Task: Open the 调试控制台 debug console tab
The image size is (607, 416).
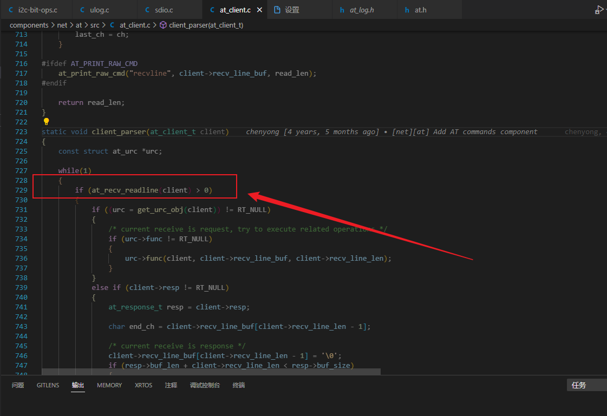Action: (x=205, y=385)
